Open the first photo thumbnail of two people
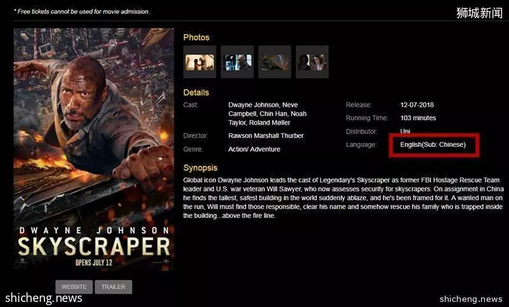 pyautogui.click(x=200, y=62)
